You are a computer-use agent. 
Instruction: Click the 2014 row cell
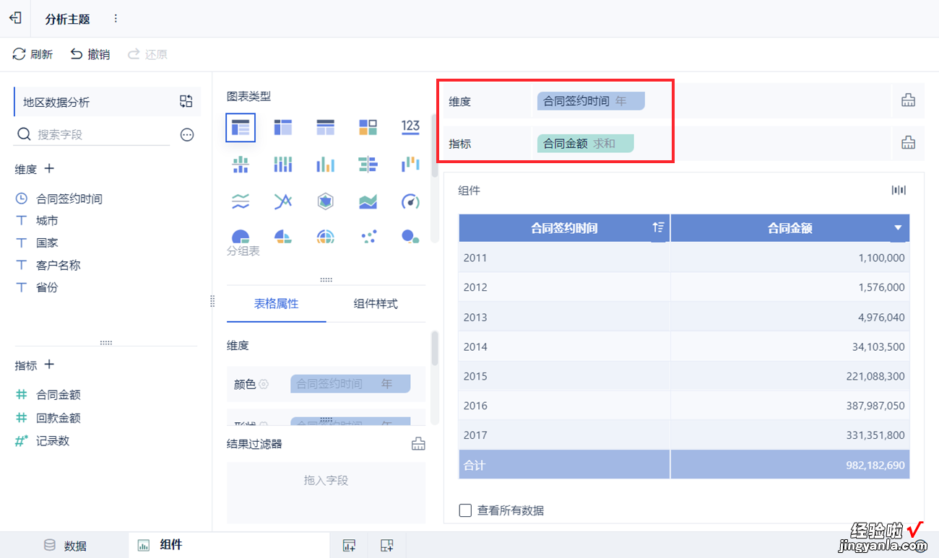pos(564,346)
